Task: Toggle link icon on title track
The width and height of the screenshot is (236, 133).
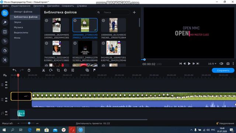Action: [6, 88]
